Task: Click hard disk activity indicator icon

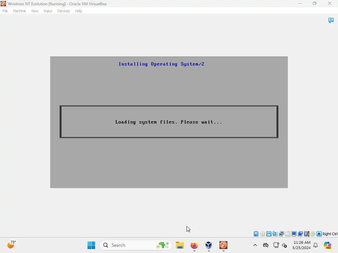Action: click(x=256, y=234)
